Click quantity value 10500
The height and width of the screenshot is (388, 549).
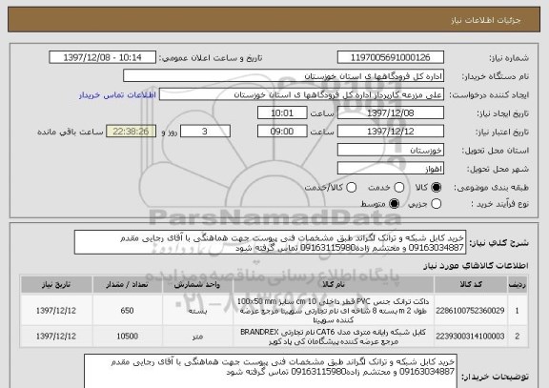[127, 337]
